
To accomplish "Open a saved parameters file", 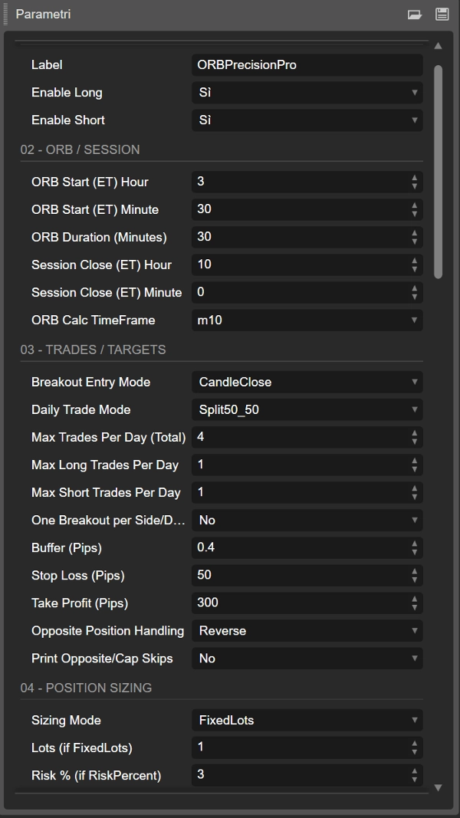I will click(415, 15).
